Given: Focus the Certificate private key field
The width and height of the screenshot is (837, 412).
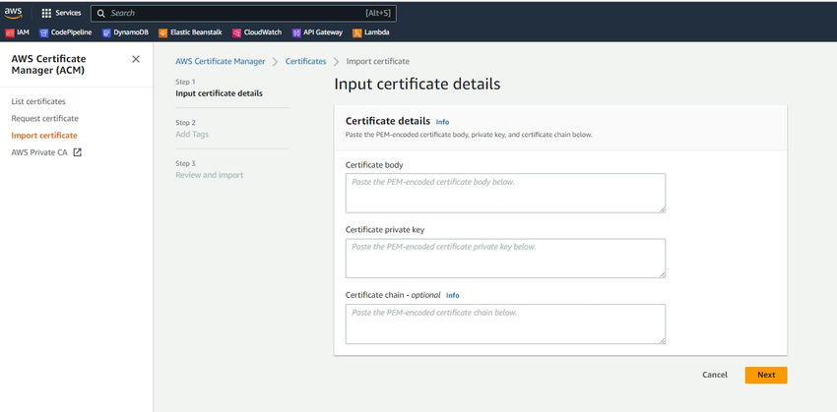Looking at the screenshot, I should click(505, 258).
